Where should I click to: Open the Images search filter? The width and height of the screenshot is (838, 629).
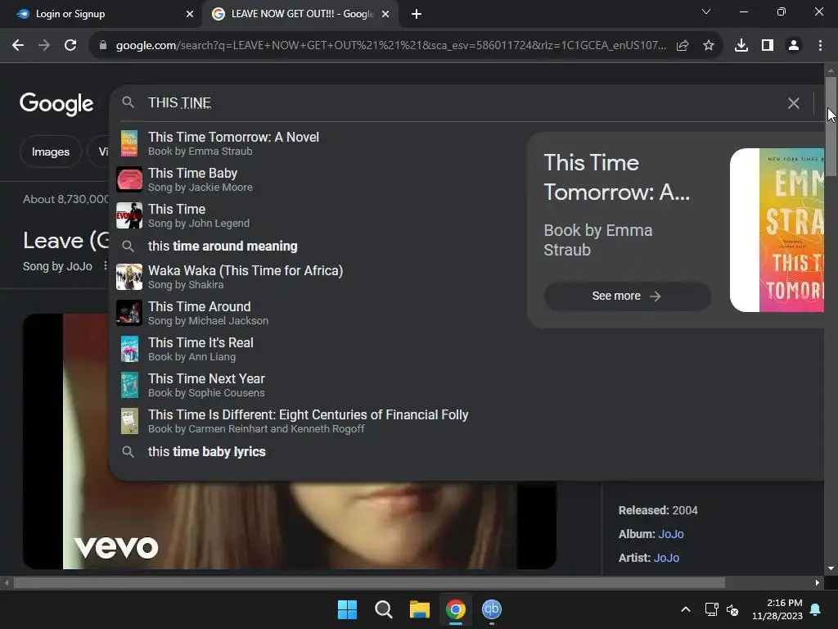(x=50, y=152)
